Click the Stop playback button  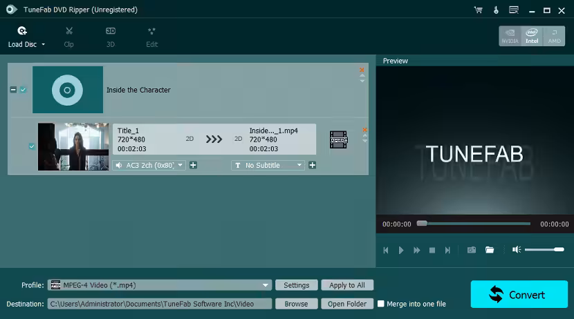432,250
